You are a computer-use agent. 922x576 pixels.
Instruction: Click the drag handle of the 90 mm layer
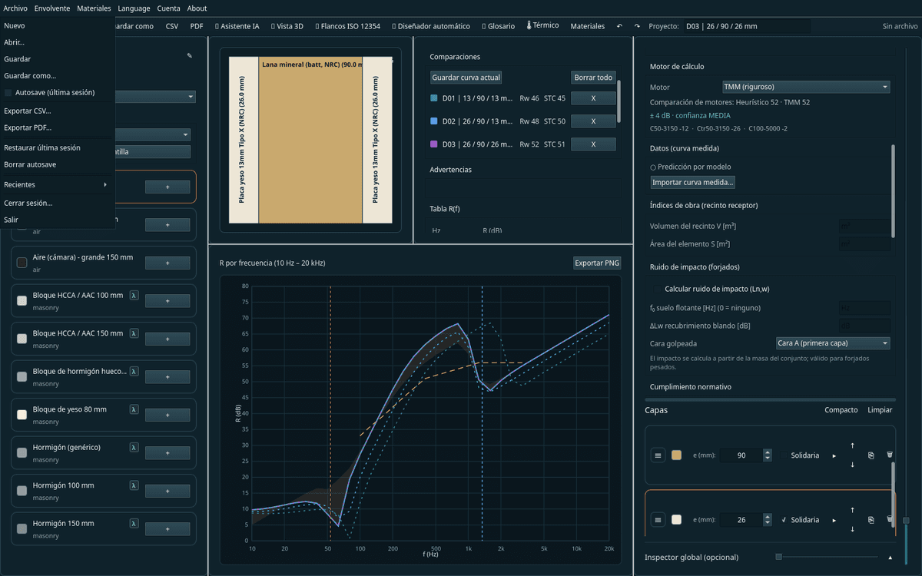658,455
